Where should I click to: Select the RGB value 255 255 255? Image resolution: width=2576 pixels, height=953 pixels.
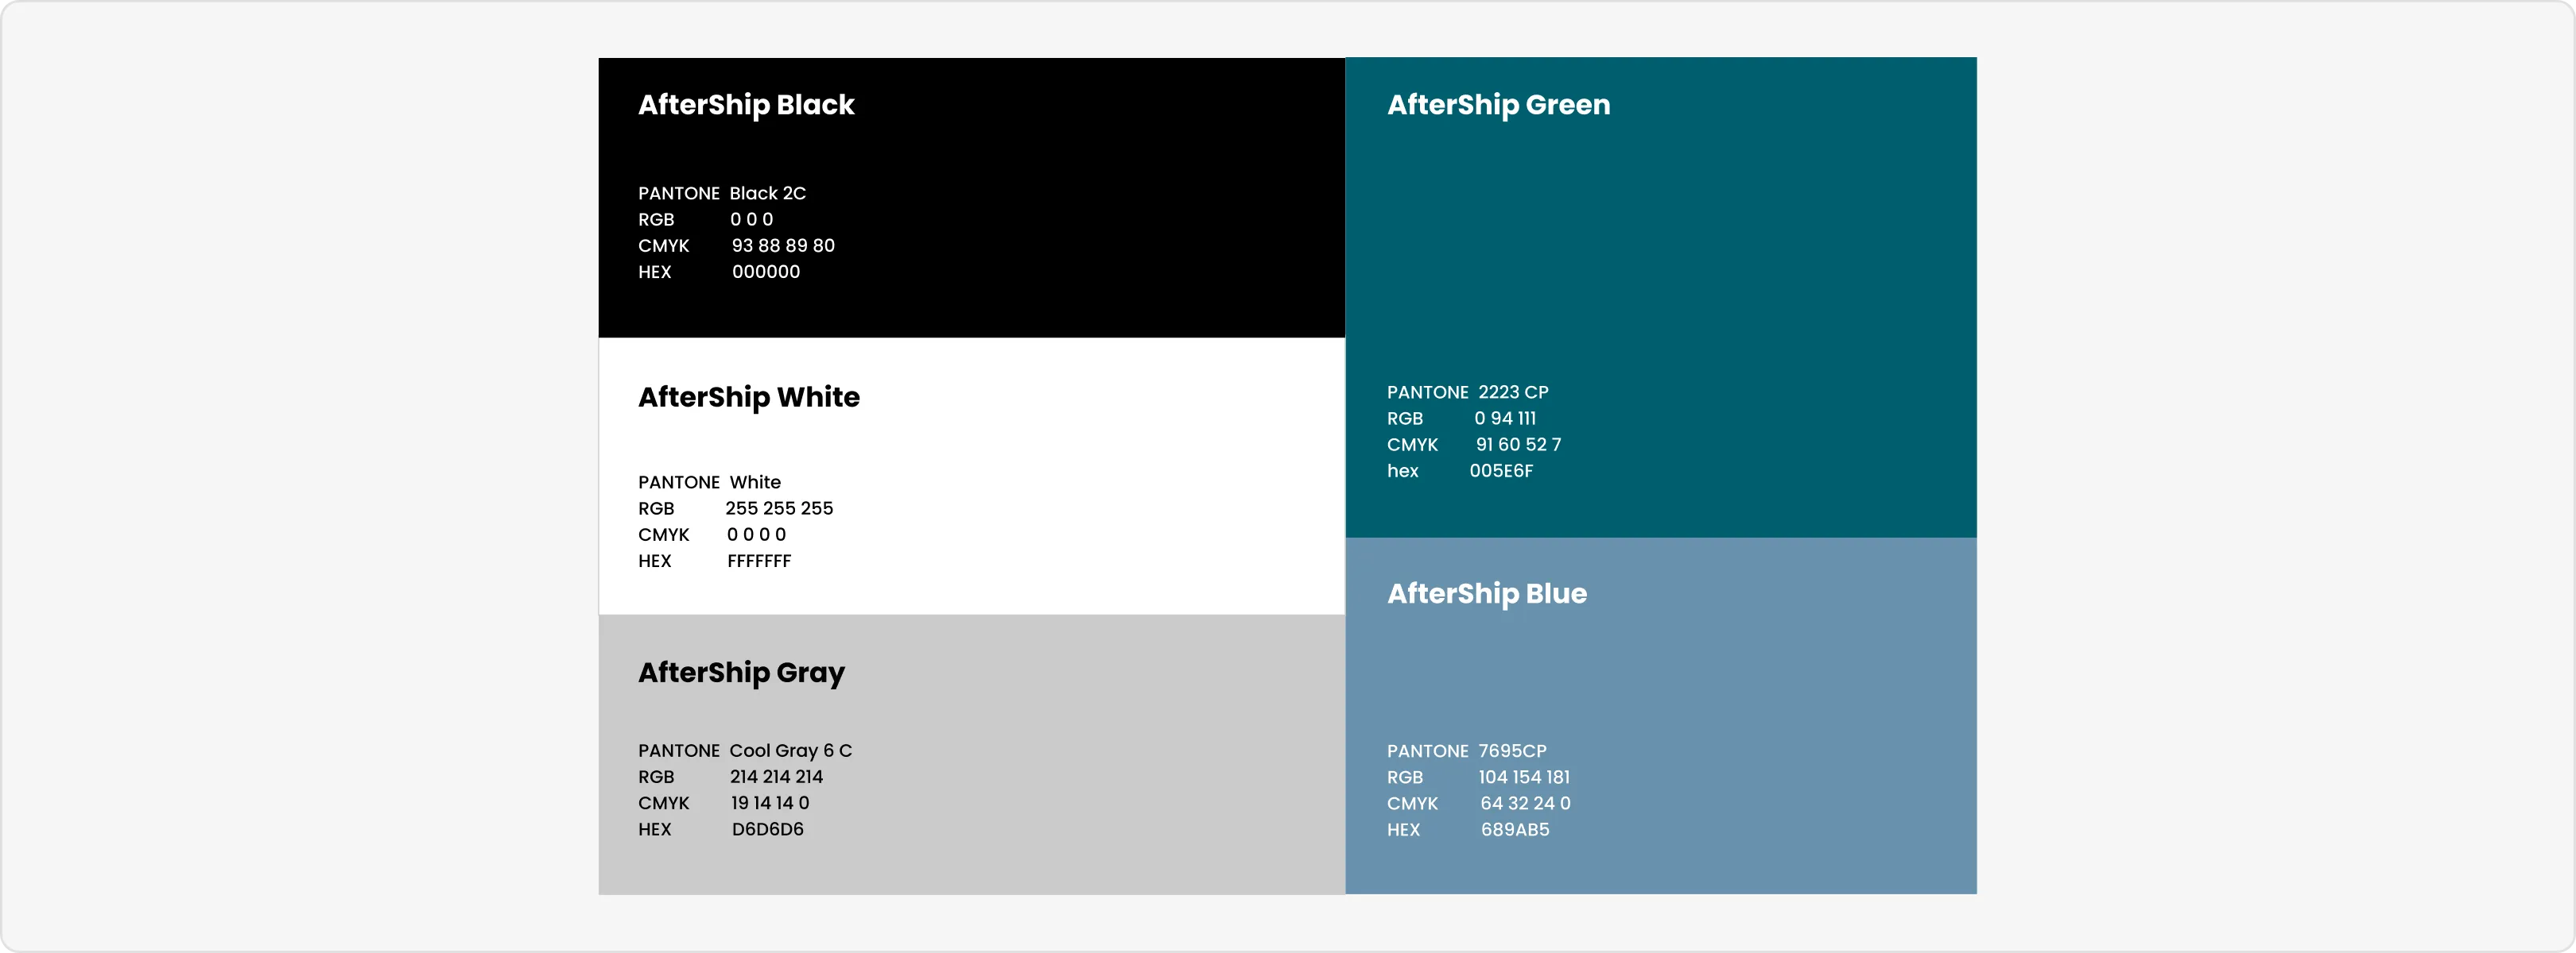coord(779,508)
